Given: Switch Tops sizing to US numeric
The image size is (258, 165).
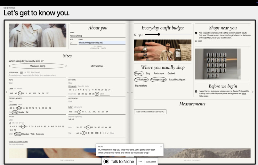Looking at the screenshot, I should 18,89.
